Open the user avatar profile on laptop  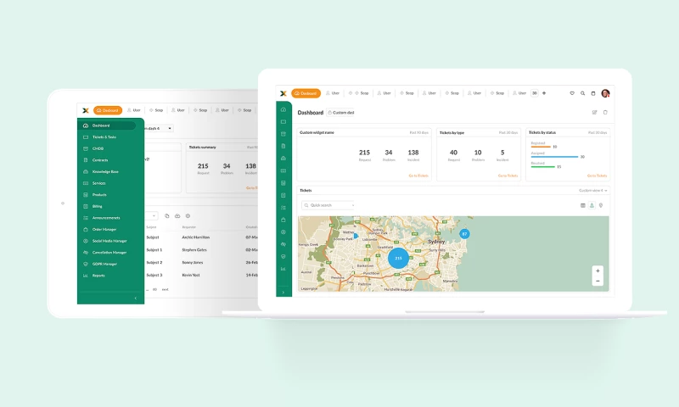click(605, 93)
